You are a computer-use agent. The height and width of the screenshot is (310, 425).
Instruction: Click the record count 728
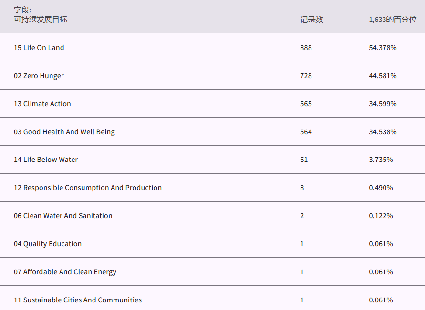[306, 76]
